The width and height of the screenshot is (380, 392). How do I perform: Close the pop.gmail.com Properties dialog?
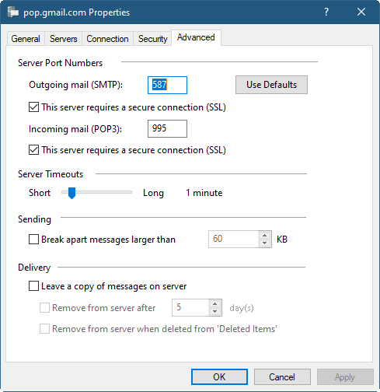tap(361, 12)
